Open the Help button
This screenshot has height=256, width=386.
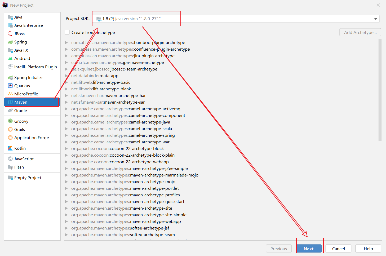[368, 249]
